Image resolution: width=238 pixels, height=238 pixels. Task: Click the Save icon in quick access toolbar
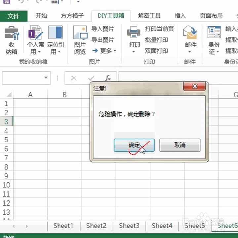click(x=7, y=2)
